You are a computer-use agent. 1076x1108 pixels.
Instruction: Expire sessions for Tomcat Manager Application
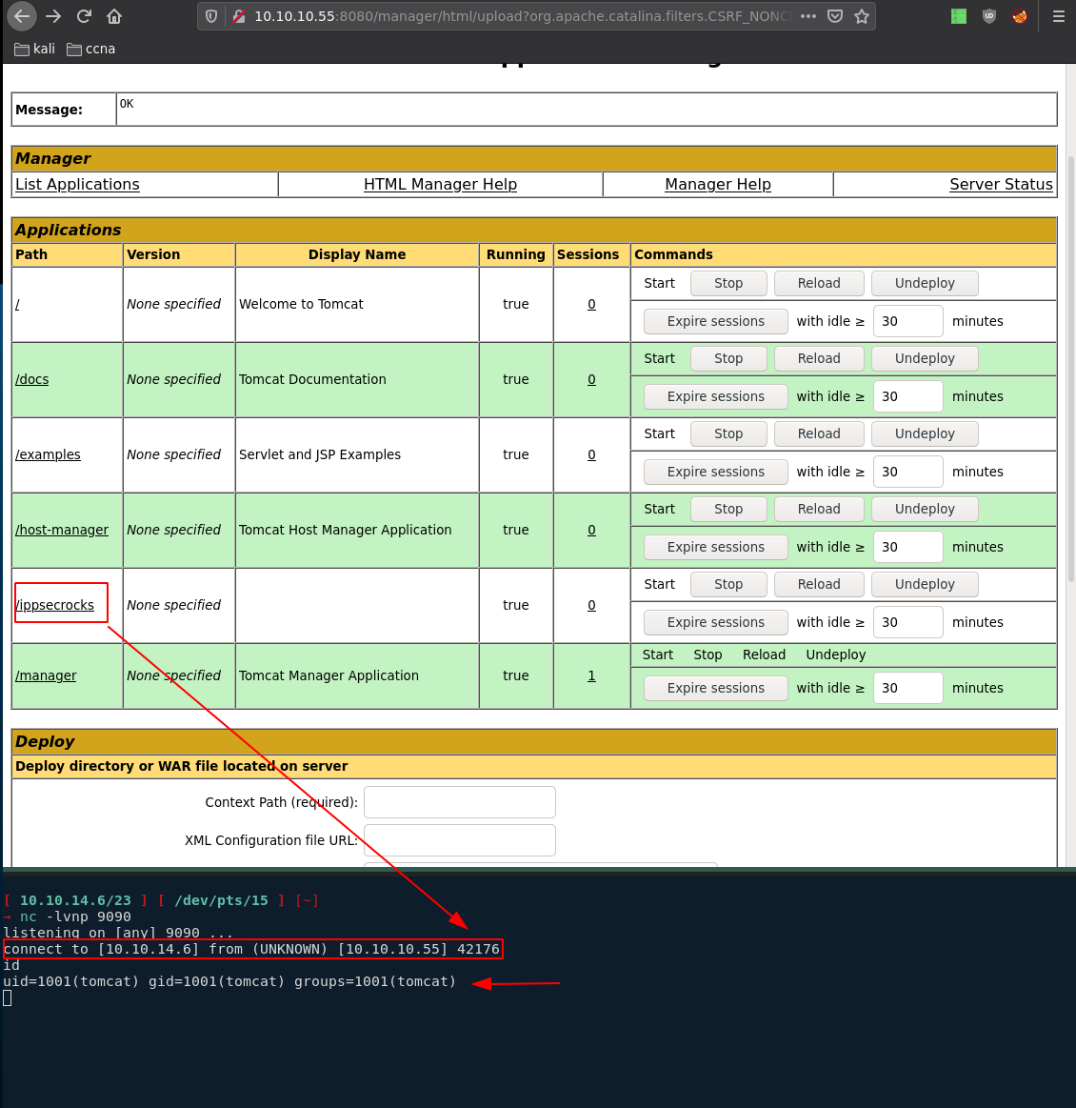pos(716,688)
